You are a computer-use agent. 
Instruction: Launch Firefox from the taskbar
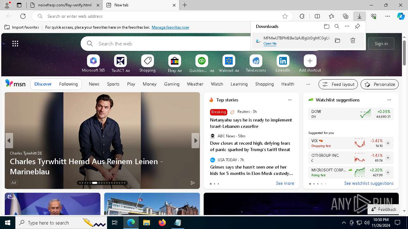pyautogui.click(x=162, y=223)
